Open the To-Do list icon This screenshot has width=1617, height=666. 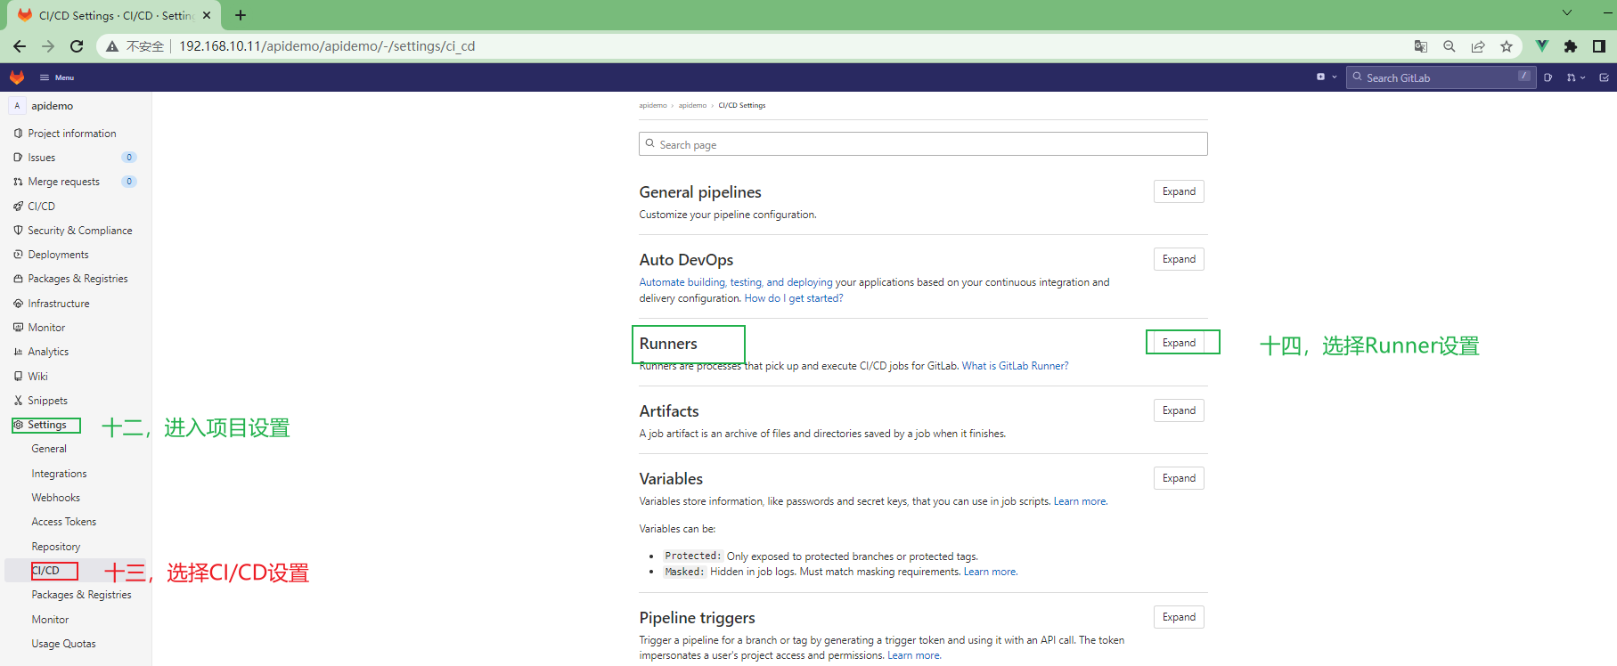(1604, 77)
